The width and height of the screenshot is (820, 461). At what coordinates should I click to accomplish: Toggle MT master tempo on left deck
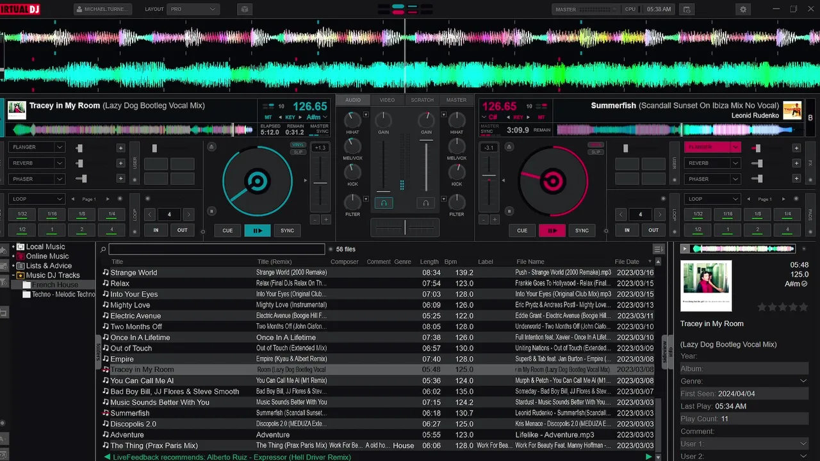point(268,117)
